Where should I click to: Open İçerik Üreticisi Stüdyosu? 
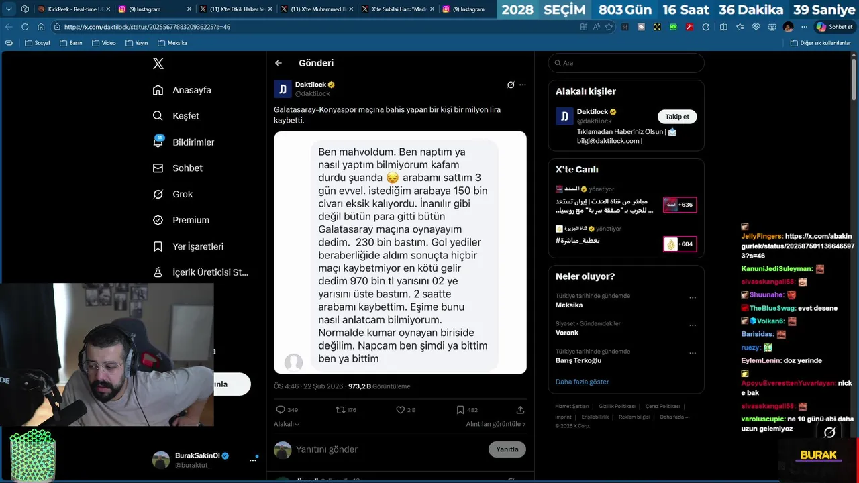tap(201, 272)
